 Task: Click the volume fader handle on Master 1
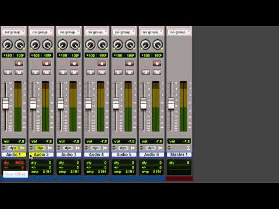coord(171,103)
